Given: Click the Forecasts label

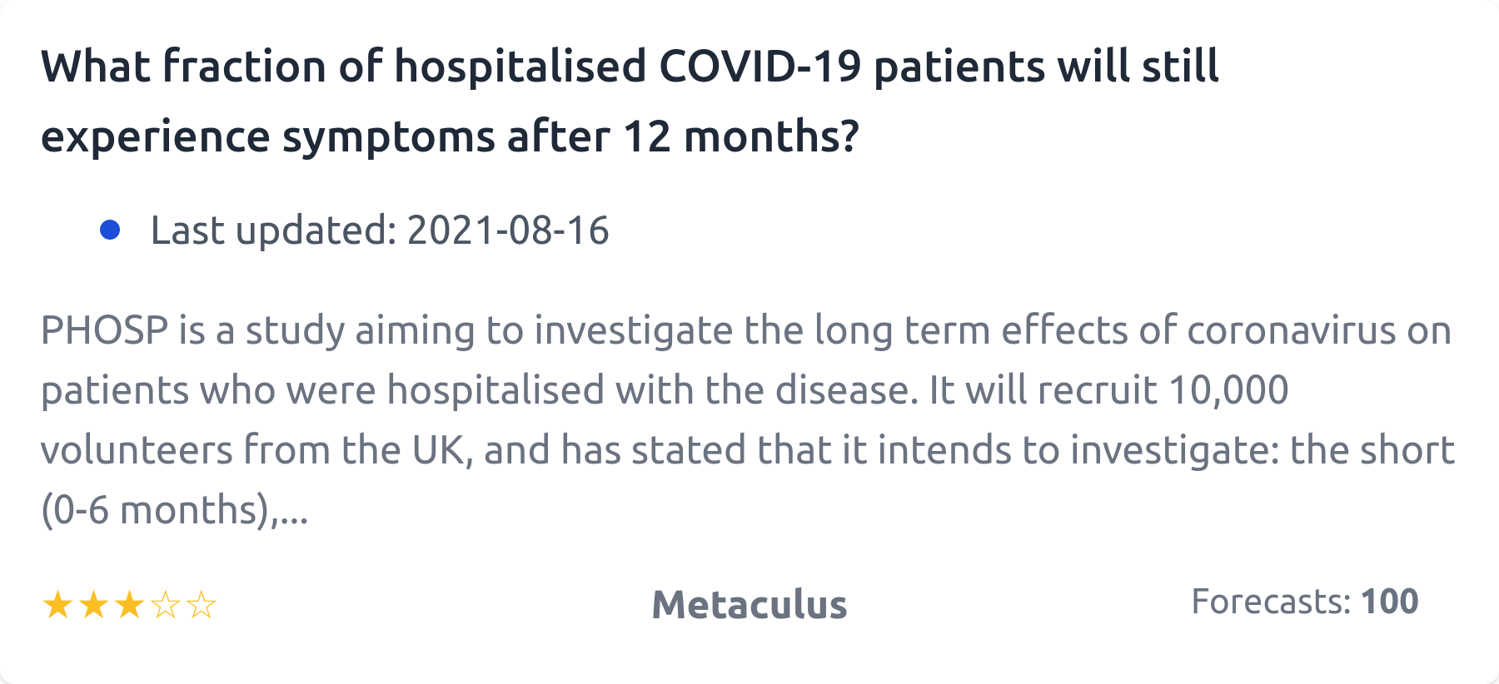Looking at the screenshot, I should tap(1270, 602).
